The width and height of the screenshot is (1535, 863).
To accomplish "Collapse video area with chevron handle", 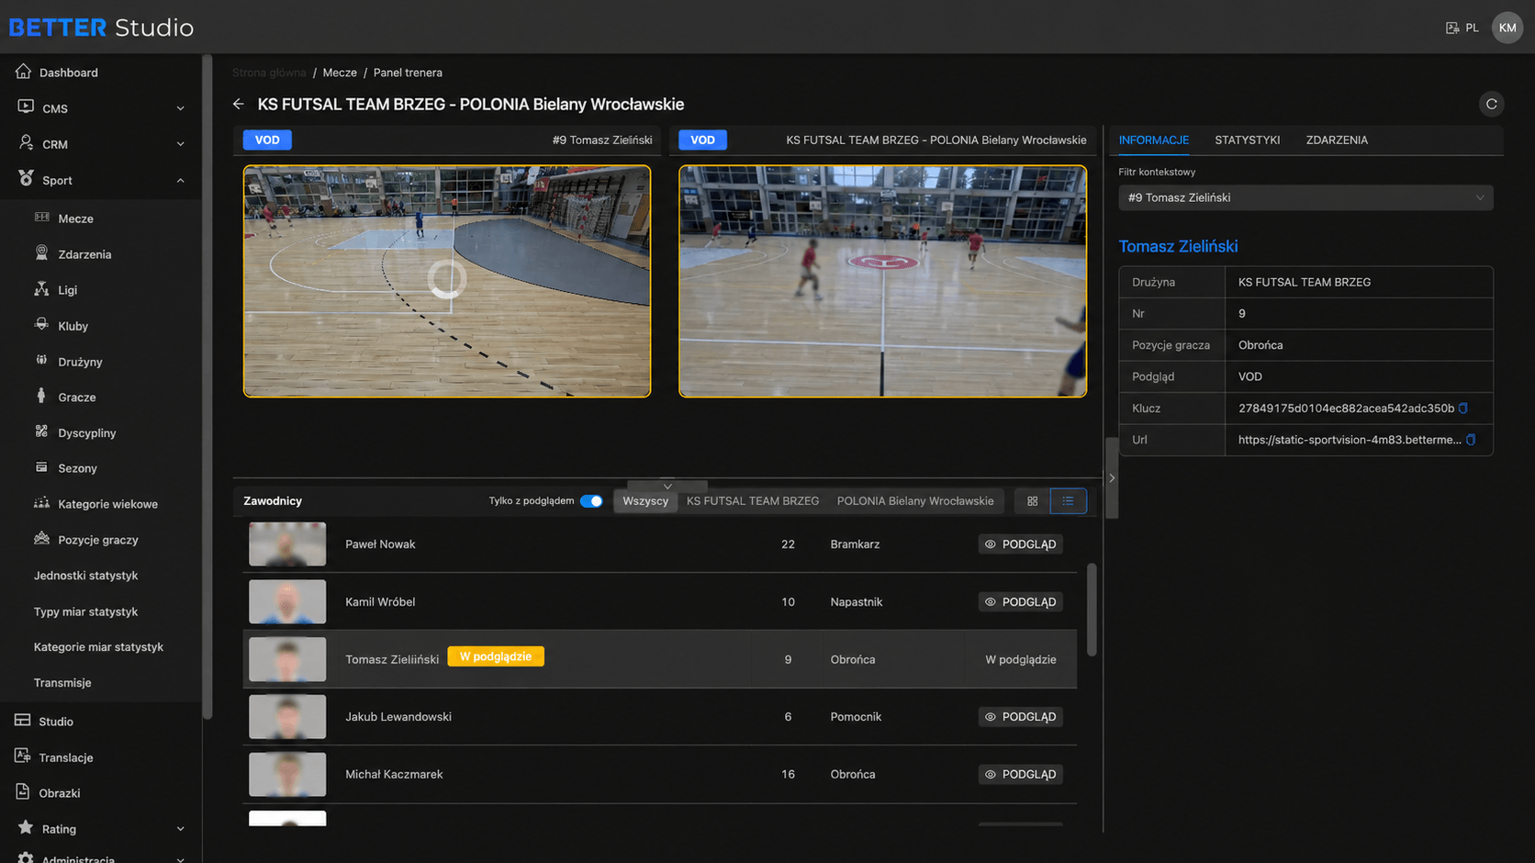I will [667, 486].
